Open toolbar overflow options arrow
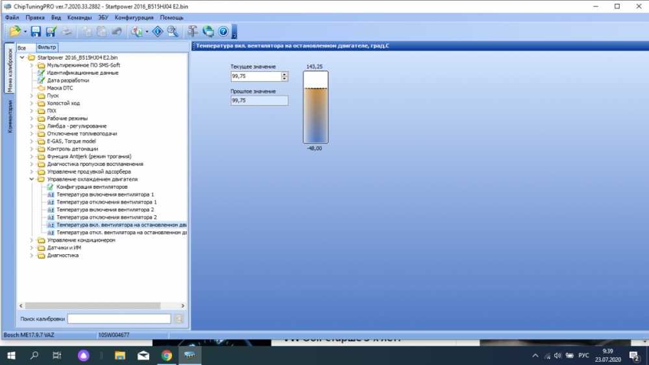Viewport: 649px width, 365px height. click(x=234, y=32)
